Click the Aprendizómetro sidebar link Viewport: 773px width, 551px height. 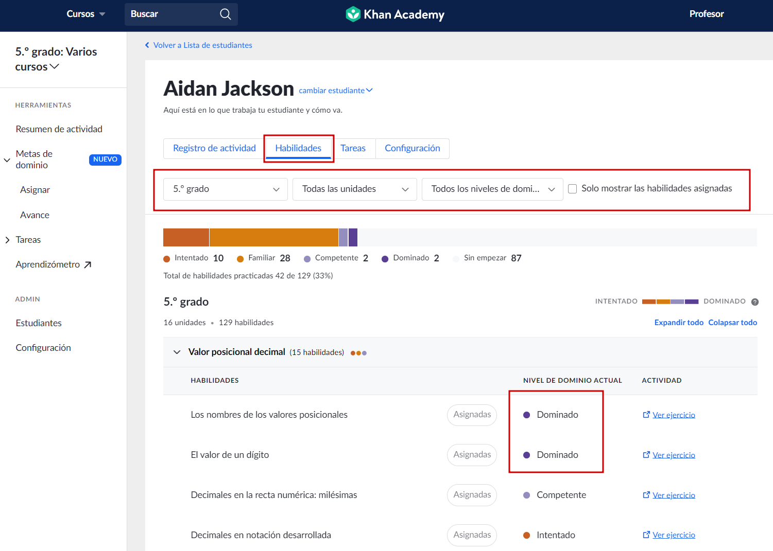54,264
